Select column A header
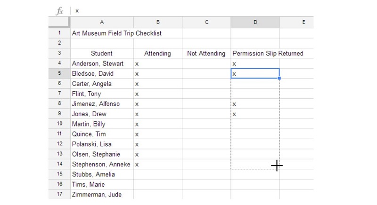 (102, 22)
